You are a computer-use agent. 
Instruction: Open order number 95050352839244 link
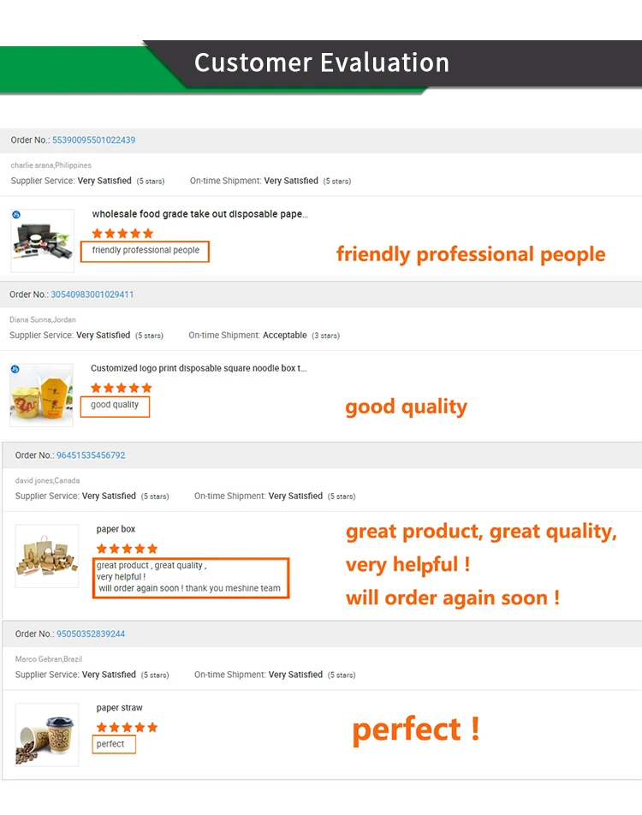[x=91, y=634]
